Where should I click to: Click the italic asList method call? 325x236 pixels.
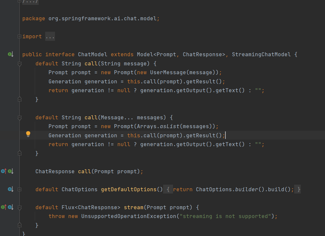[170, 126]
